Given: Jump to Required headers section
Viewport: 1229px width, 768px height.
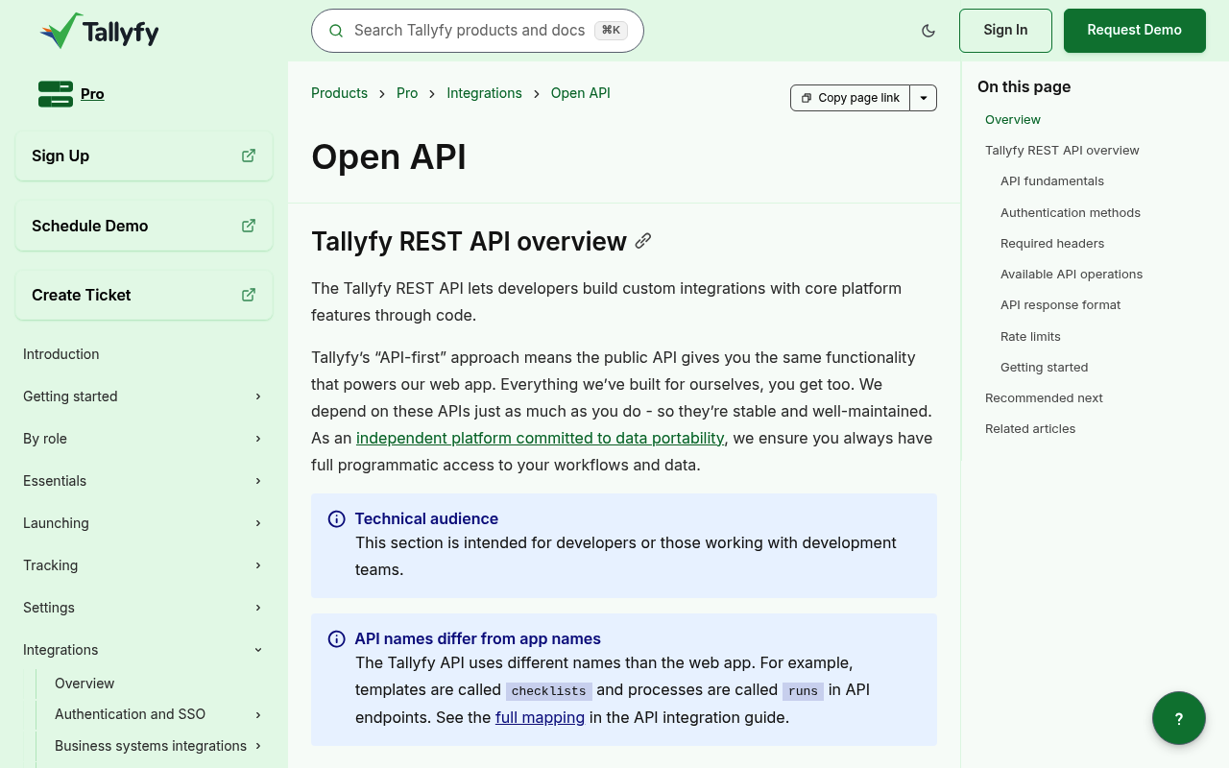Looking at the screenshot, I should click(1052, 244).
